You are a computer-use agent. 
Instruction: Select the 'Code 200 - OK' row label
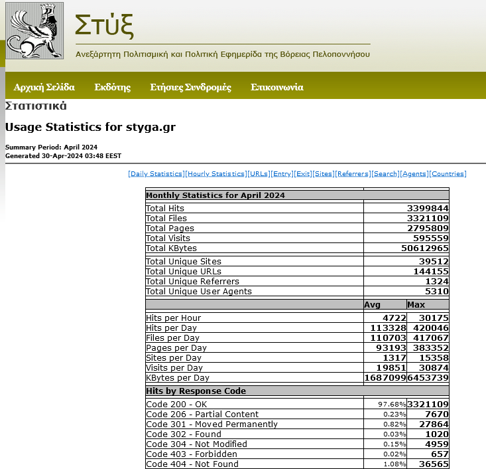click(x=176, y=404)
